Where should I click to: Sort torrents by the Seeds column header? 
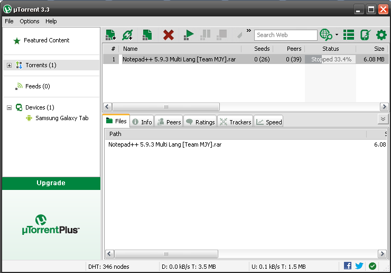click(x=257, y=49)
